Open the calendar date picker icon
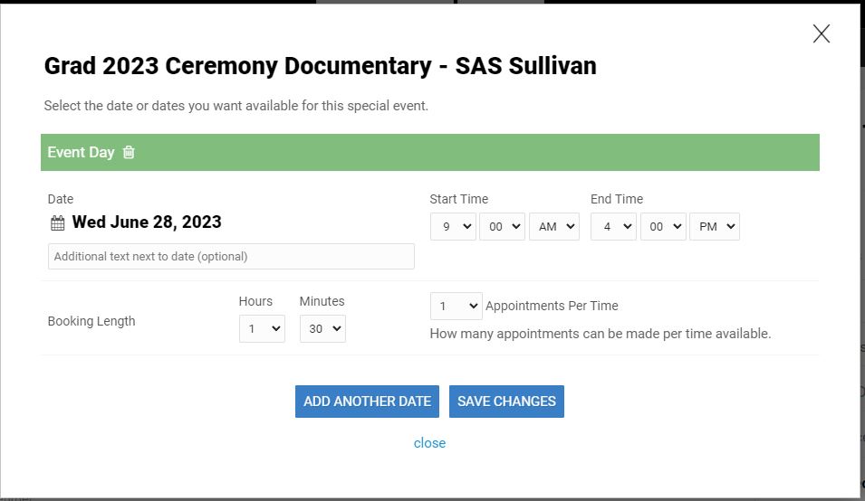Viewport: 865px width, 501px height. coord(57,223)
